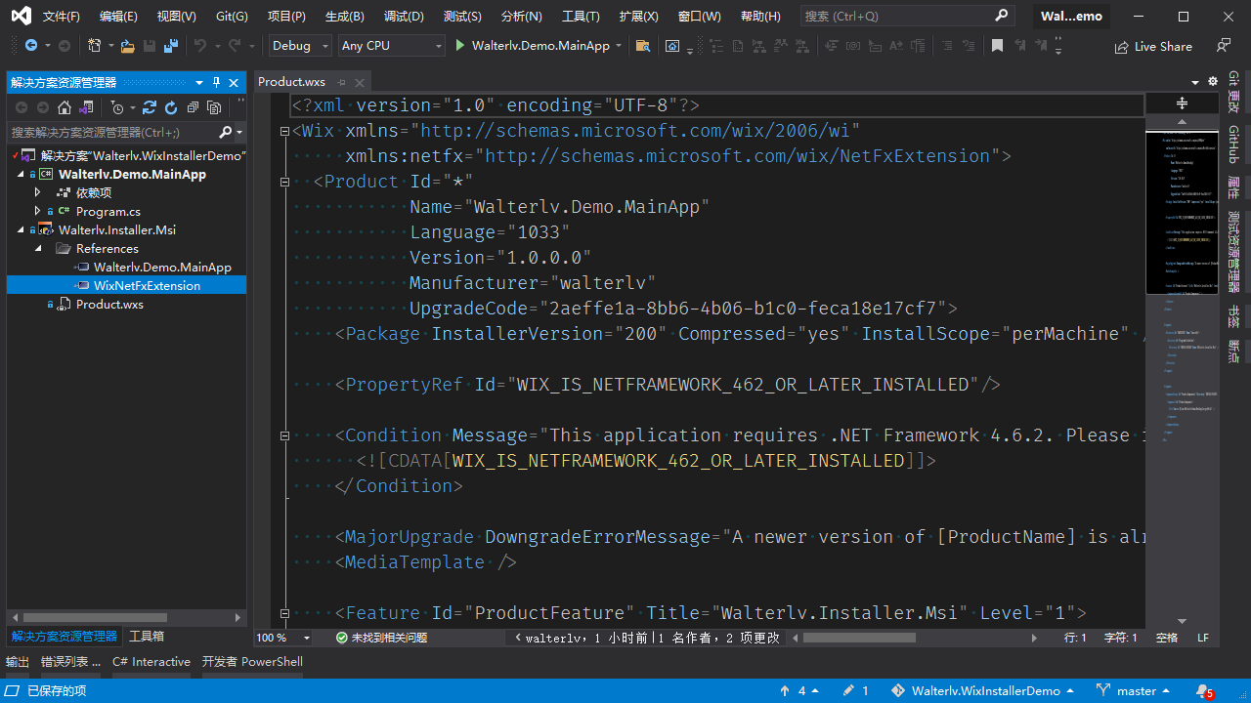Collapse the Walterlv.Installer.Msi project node

(x=21, y=229)
